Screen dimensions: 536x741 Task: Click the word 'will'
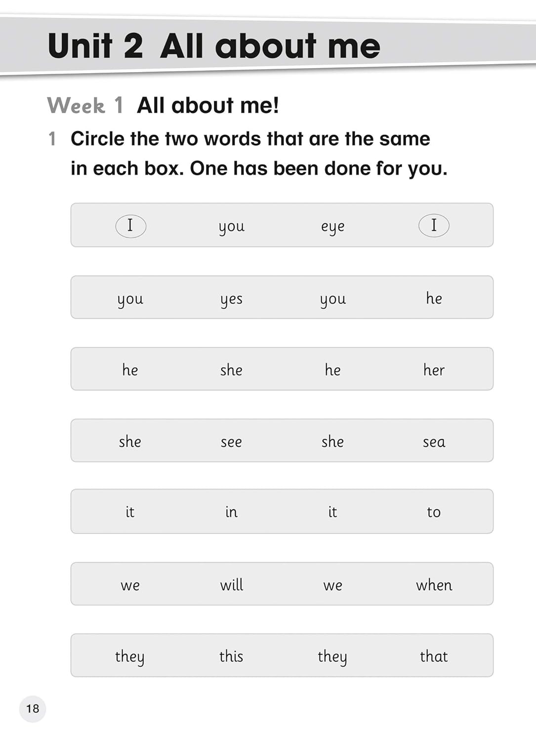click(x=231, y=585)
